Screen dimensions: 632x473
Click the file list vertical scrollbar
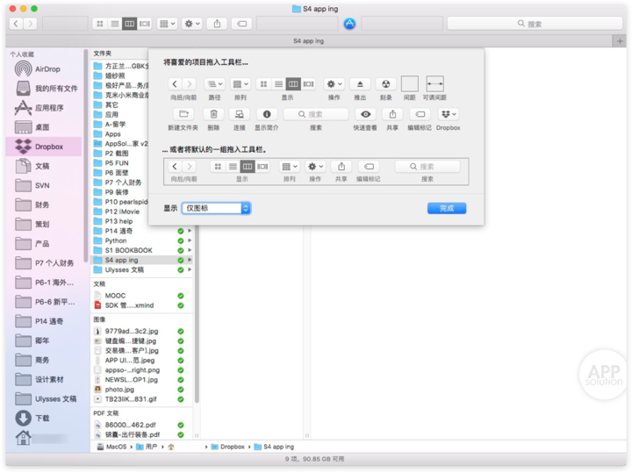pyautogui.click(x=197, y=314)
